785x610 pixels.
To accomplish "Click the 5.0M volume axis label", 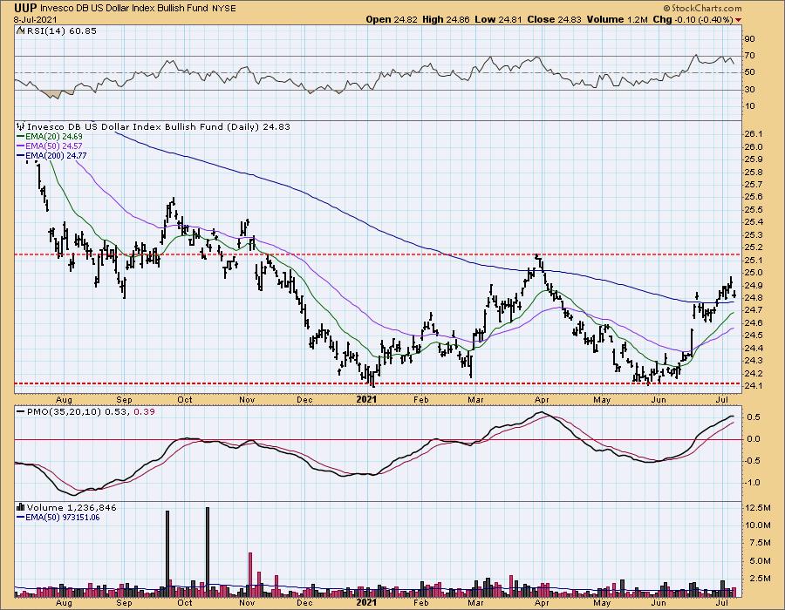I will pyautogui.click(x=760, y=561).
